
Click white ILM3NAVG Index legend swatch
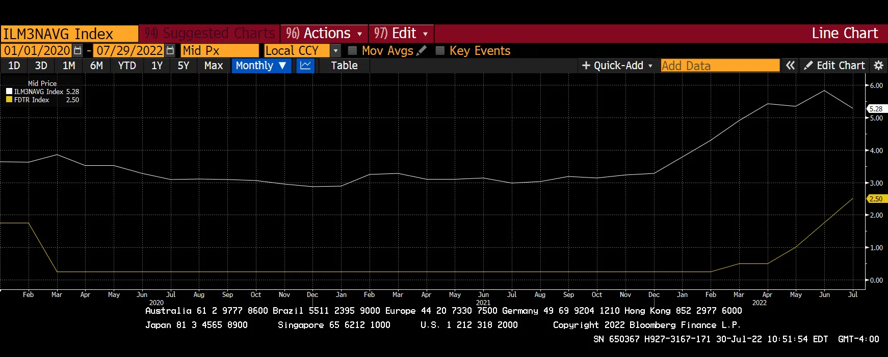click(x=9, y=92)
